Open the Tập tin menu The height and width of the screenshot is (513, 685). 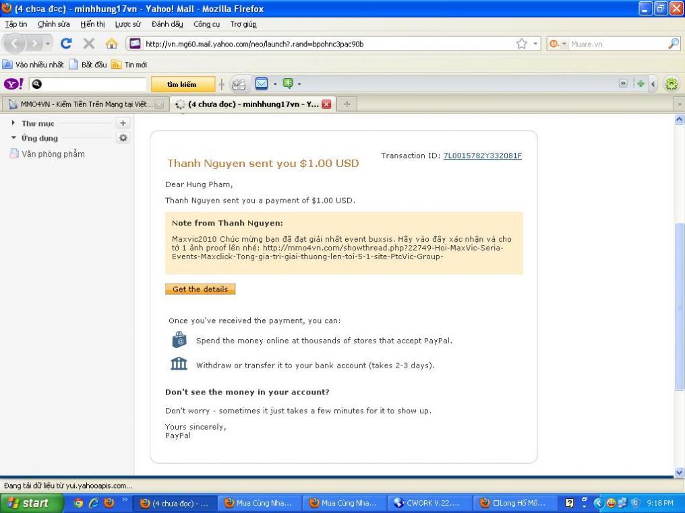[16, 24]
